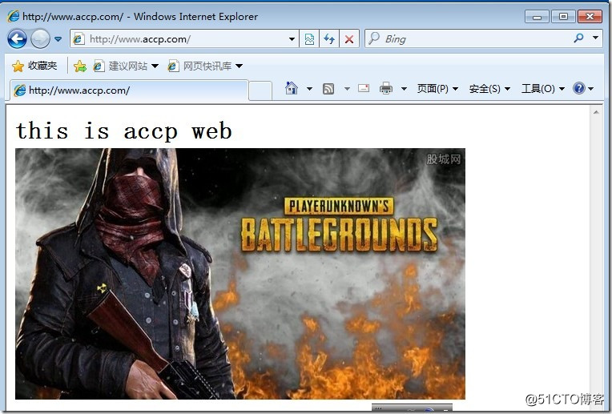This screenshot has width=612, height=414.
Task: Expand the address bar history dropdown
Action: [x=292, y=39]
